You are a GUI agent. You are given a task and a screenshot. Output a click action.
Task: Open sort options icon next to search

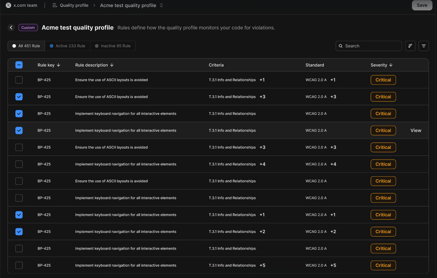click(410, 46)
